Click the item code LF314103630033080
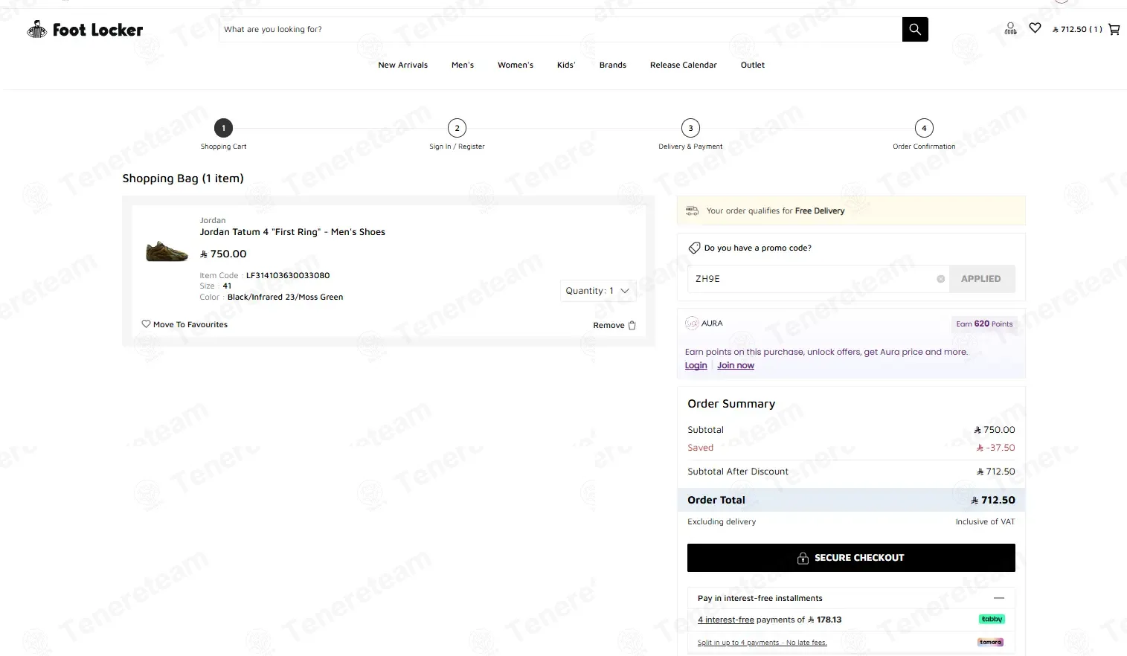 point(288,275)
